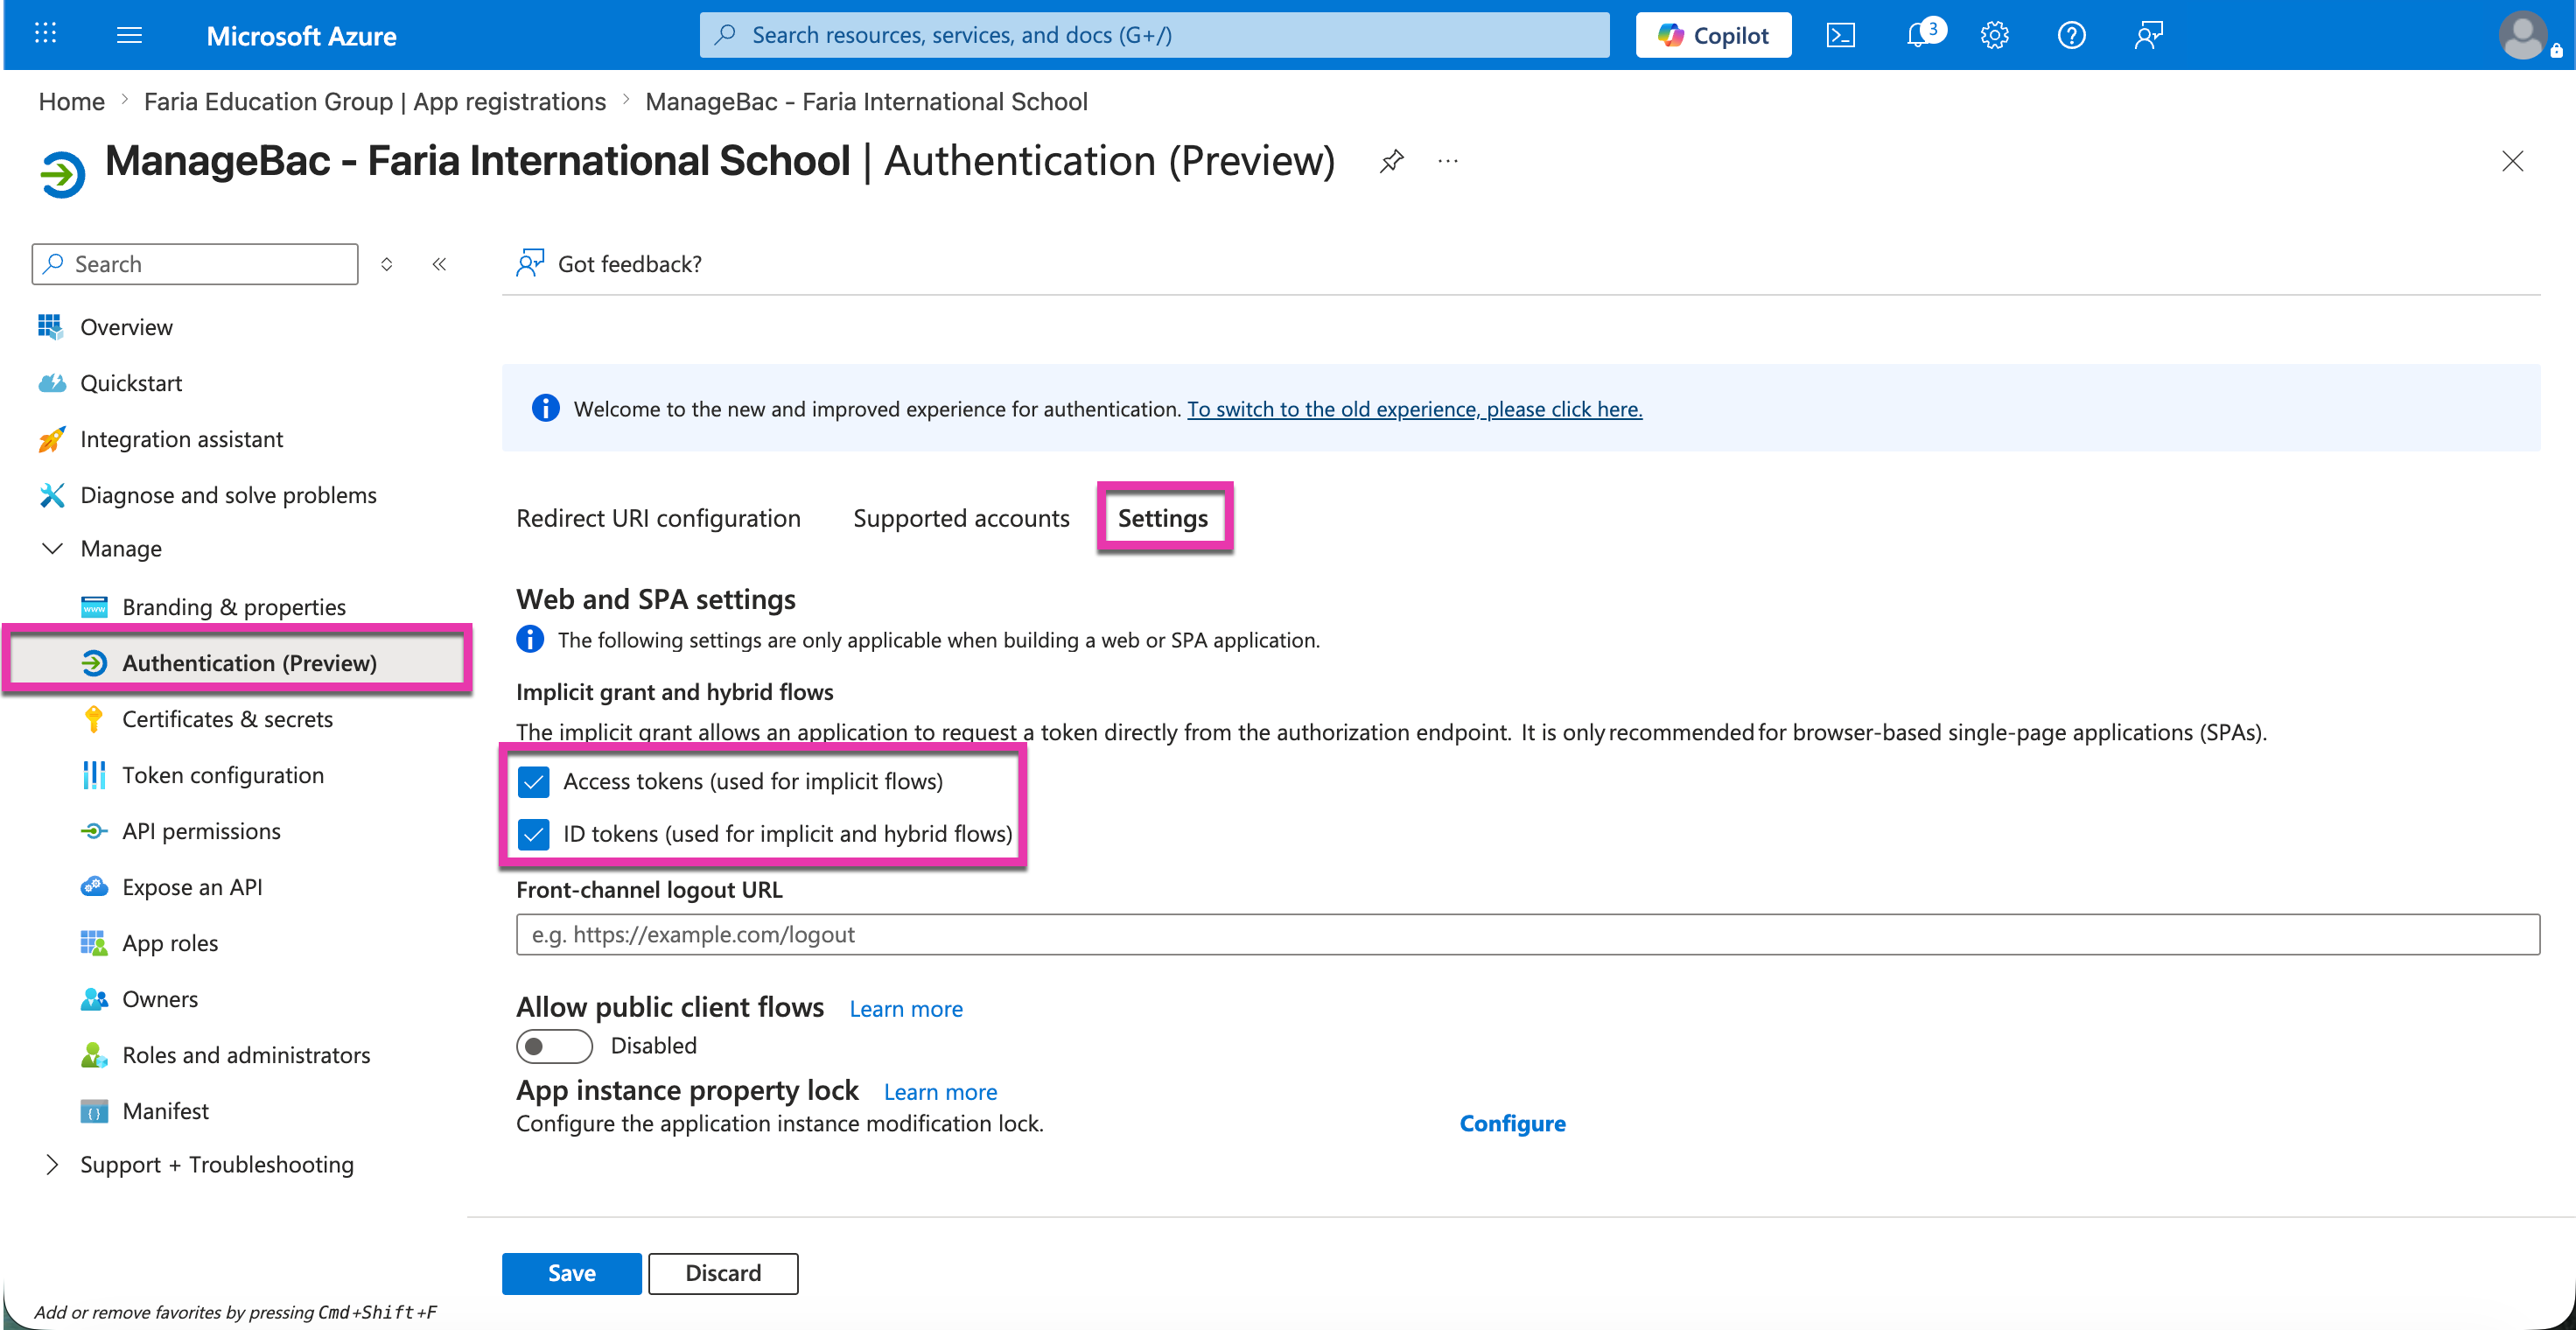The width and height of the screenshot is (2576, 1330).
Task: Open the top bar feedback icon
Action: coord(2148,35)
